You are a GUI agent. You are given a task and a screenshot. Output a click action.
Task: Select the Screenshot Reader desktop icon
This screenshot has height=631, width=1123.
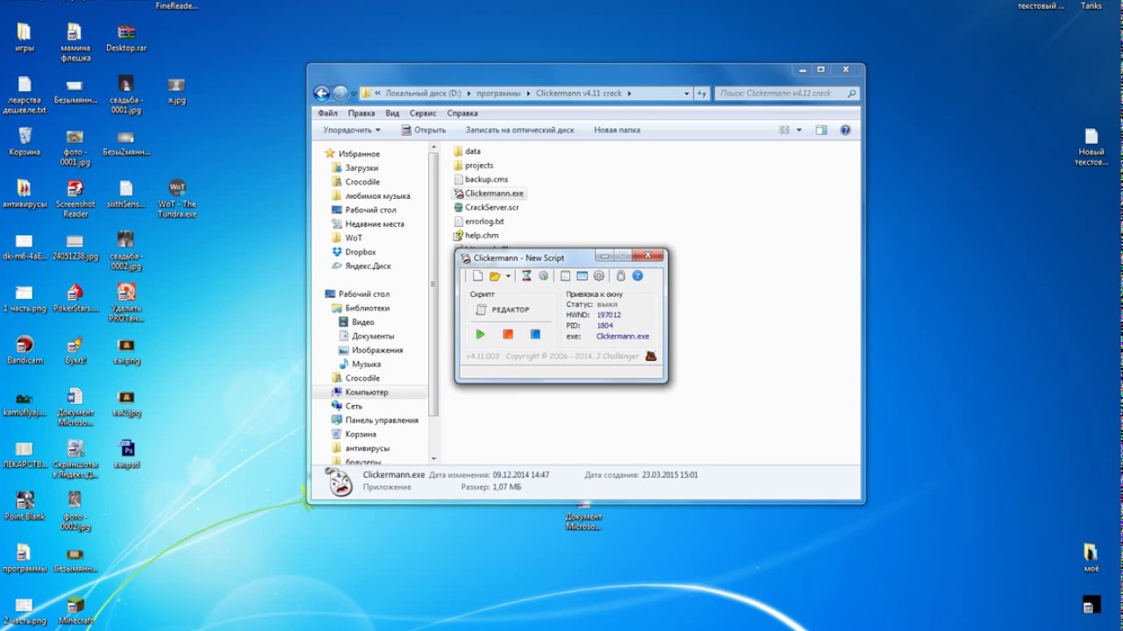coord(75,198)
